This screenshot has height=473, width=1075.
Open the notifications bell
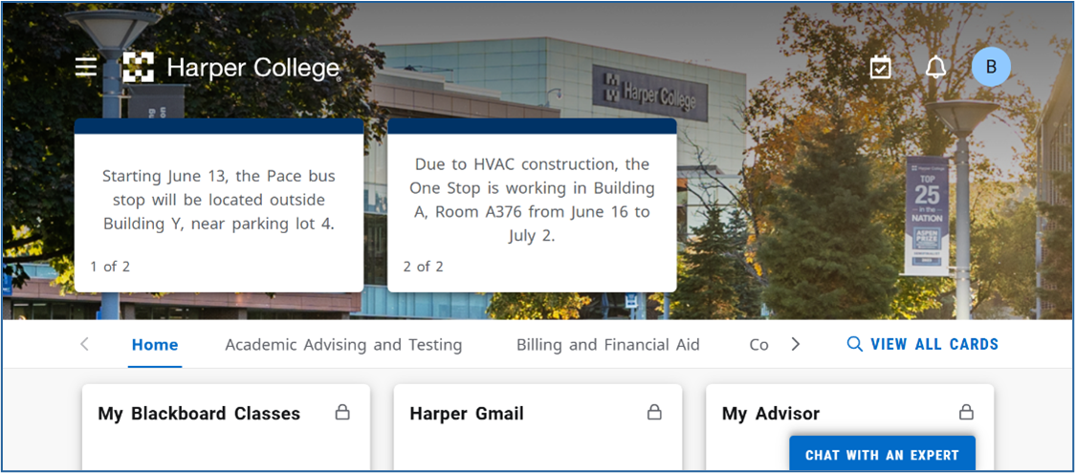click(x=935, y=67)
